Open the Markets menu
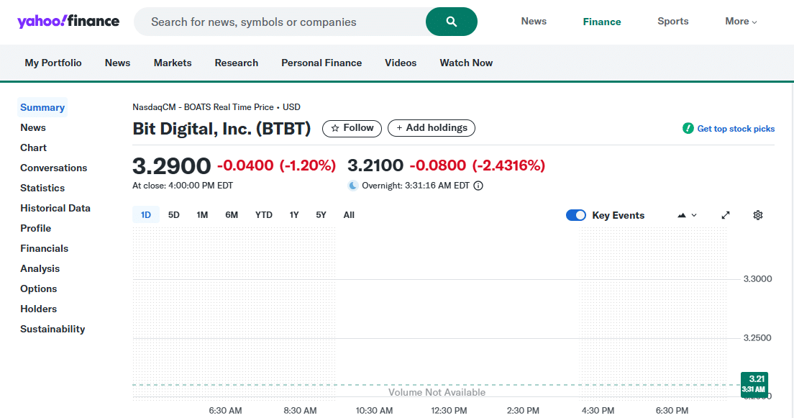The height and width of the screenshot is (418, 794). (173, 63)
